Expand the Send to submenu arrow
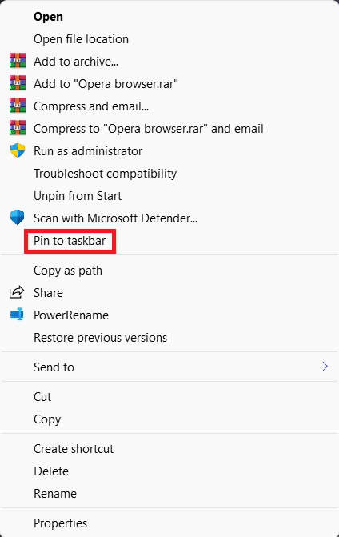 point(325,367)
